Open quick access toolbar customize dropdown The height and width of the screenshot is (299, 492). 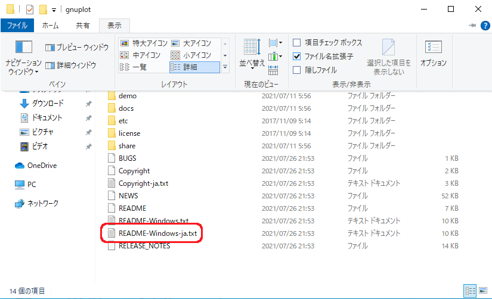pos(54,10)
